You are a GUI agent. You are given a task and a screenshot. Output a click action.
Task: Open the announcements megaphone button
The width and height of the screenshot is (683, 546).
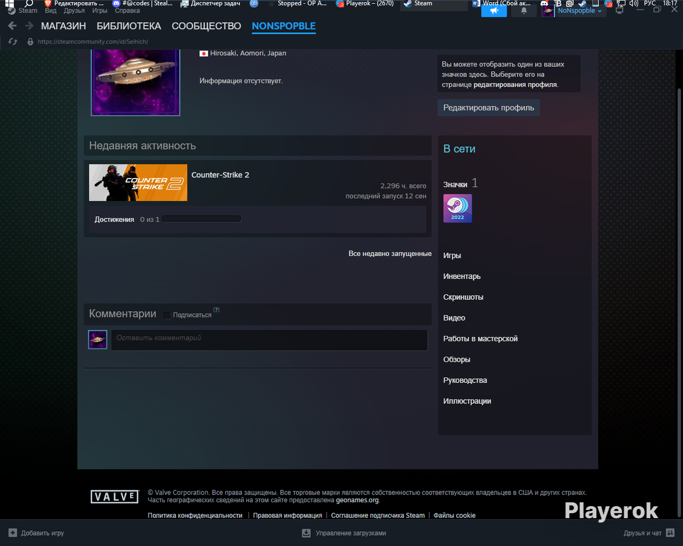494,11
